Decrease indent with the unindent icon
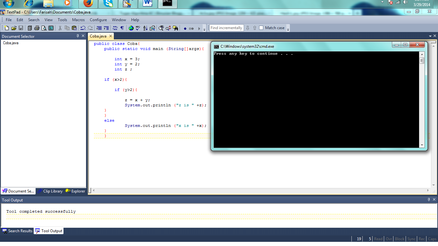This screenshot has height=246, width=438. click(x=99, y=28)
